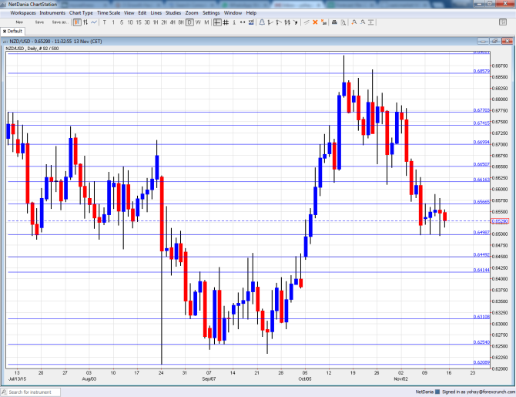Switch to 2H time scale

[164, 22]
